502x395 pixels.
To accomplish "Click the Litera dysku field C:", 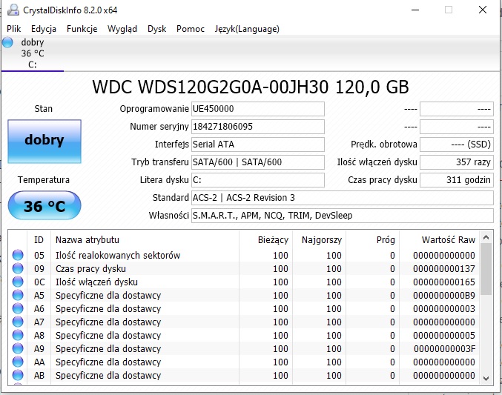I will 258,180.
